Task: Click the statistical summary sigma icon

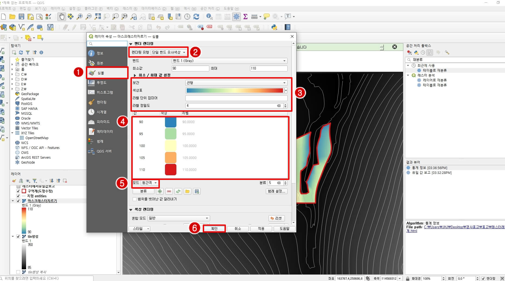Action: click(245, 17)
